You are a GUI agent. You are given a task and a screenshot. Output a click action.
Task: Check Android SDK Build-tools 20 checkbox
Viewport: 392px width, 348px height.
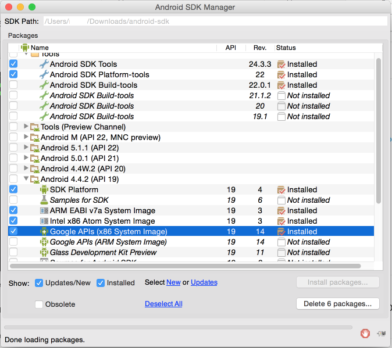point(13,106)
